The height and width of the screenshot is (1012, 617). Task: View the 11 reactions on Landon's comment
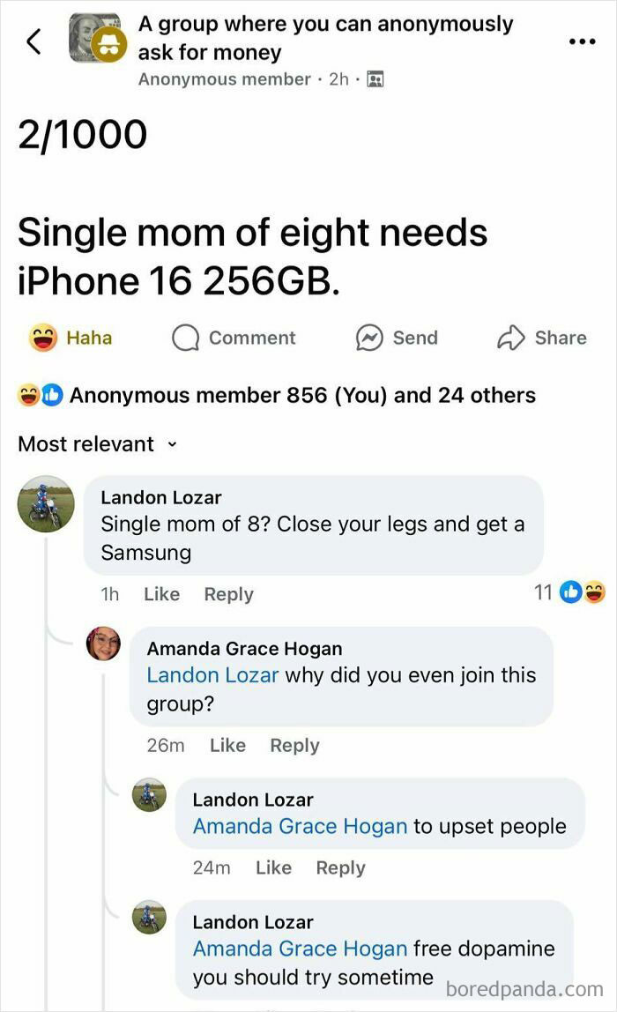point(569,592)
